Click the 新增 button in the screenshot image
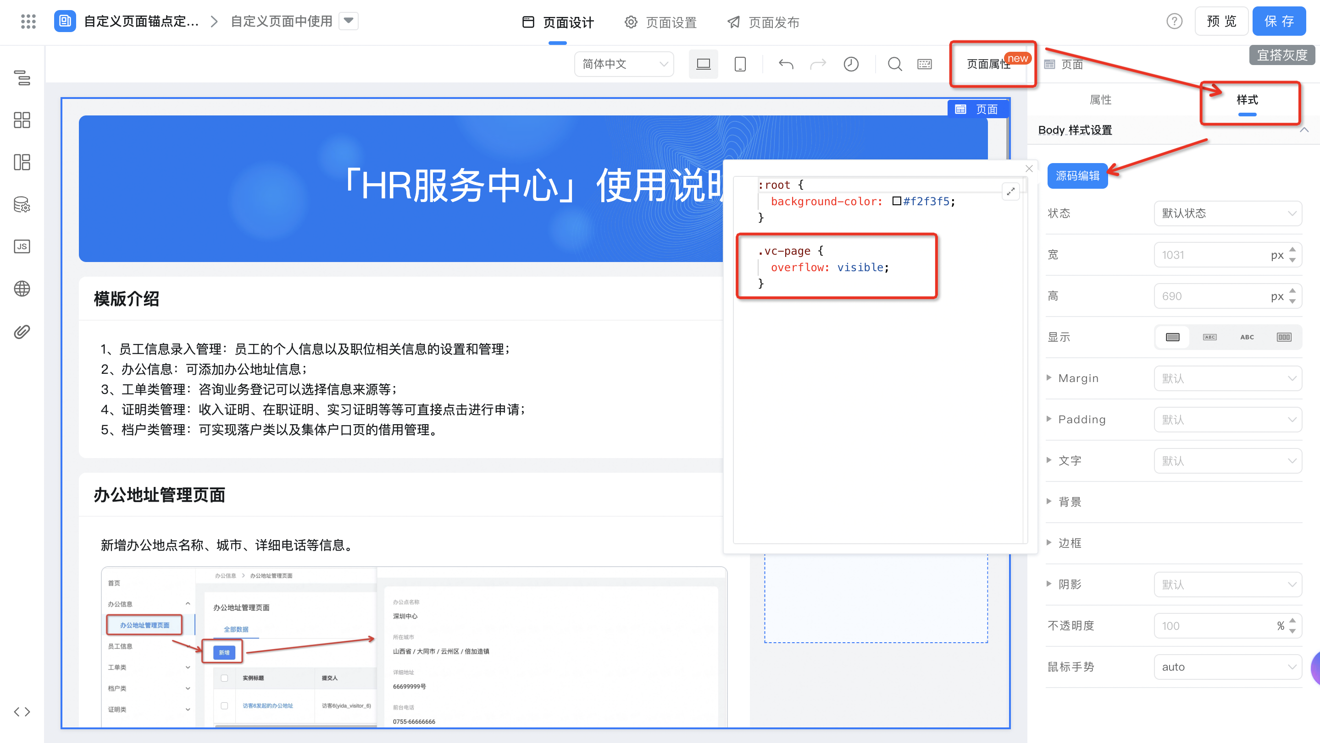The width and height of the screenshot is (1320, 743). tap(224, 652)
